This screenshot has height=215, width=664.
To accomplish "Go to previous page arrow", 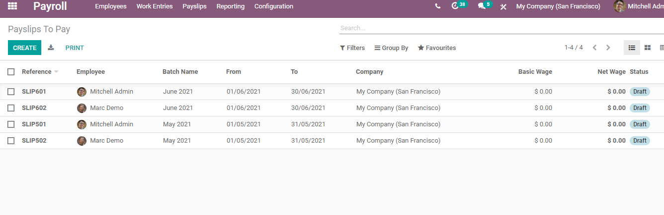I will (594, 48).
